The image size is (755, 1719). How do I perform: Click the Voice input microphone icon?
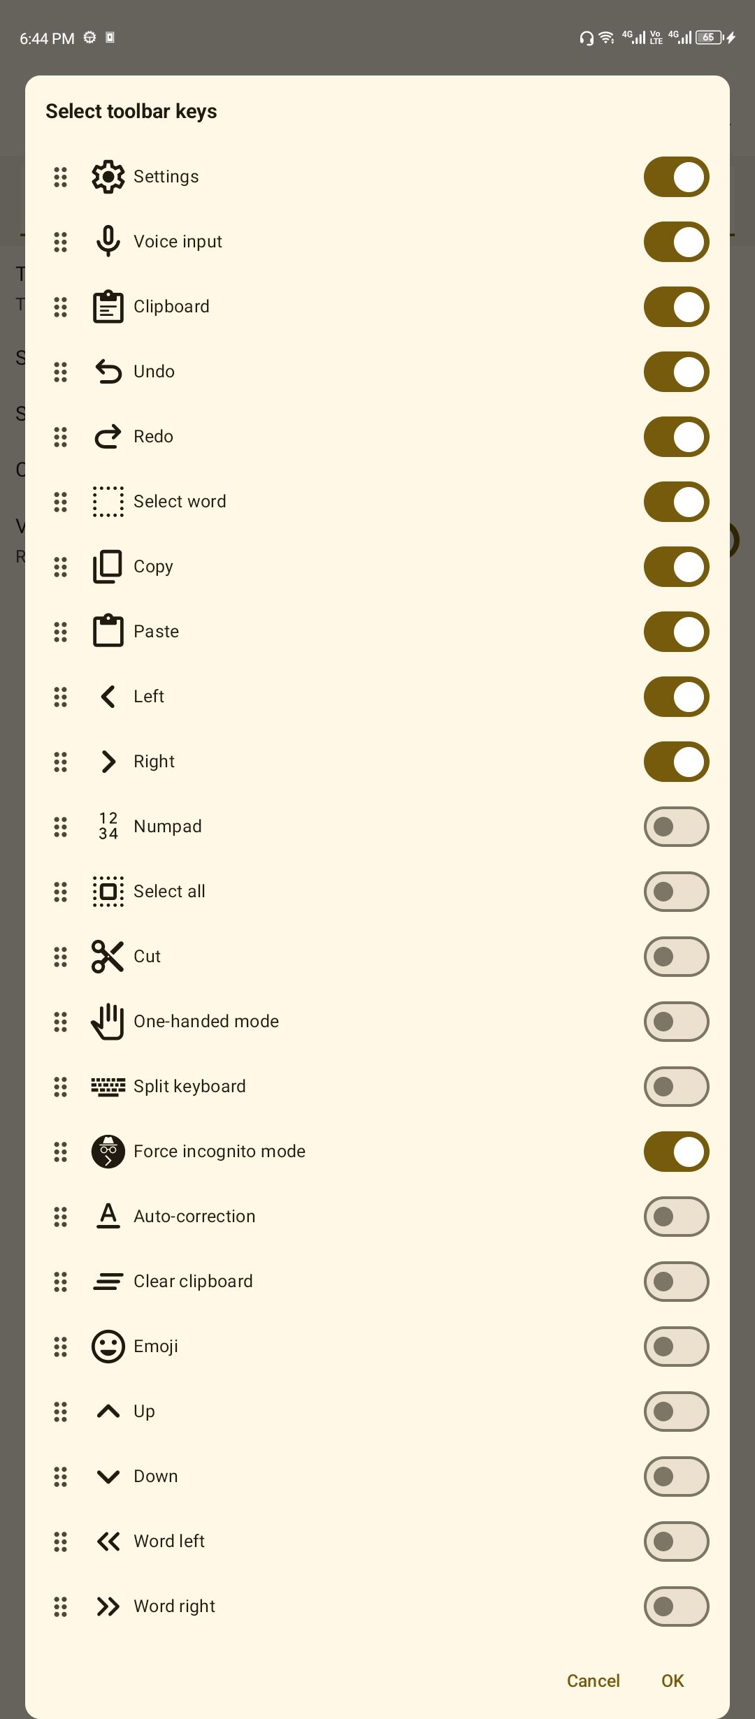point(108,242)
